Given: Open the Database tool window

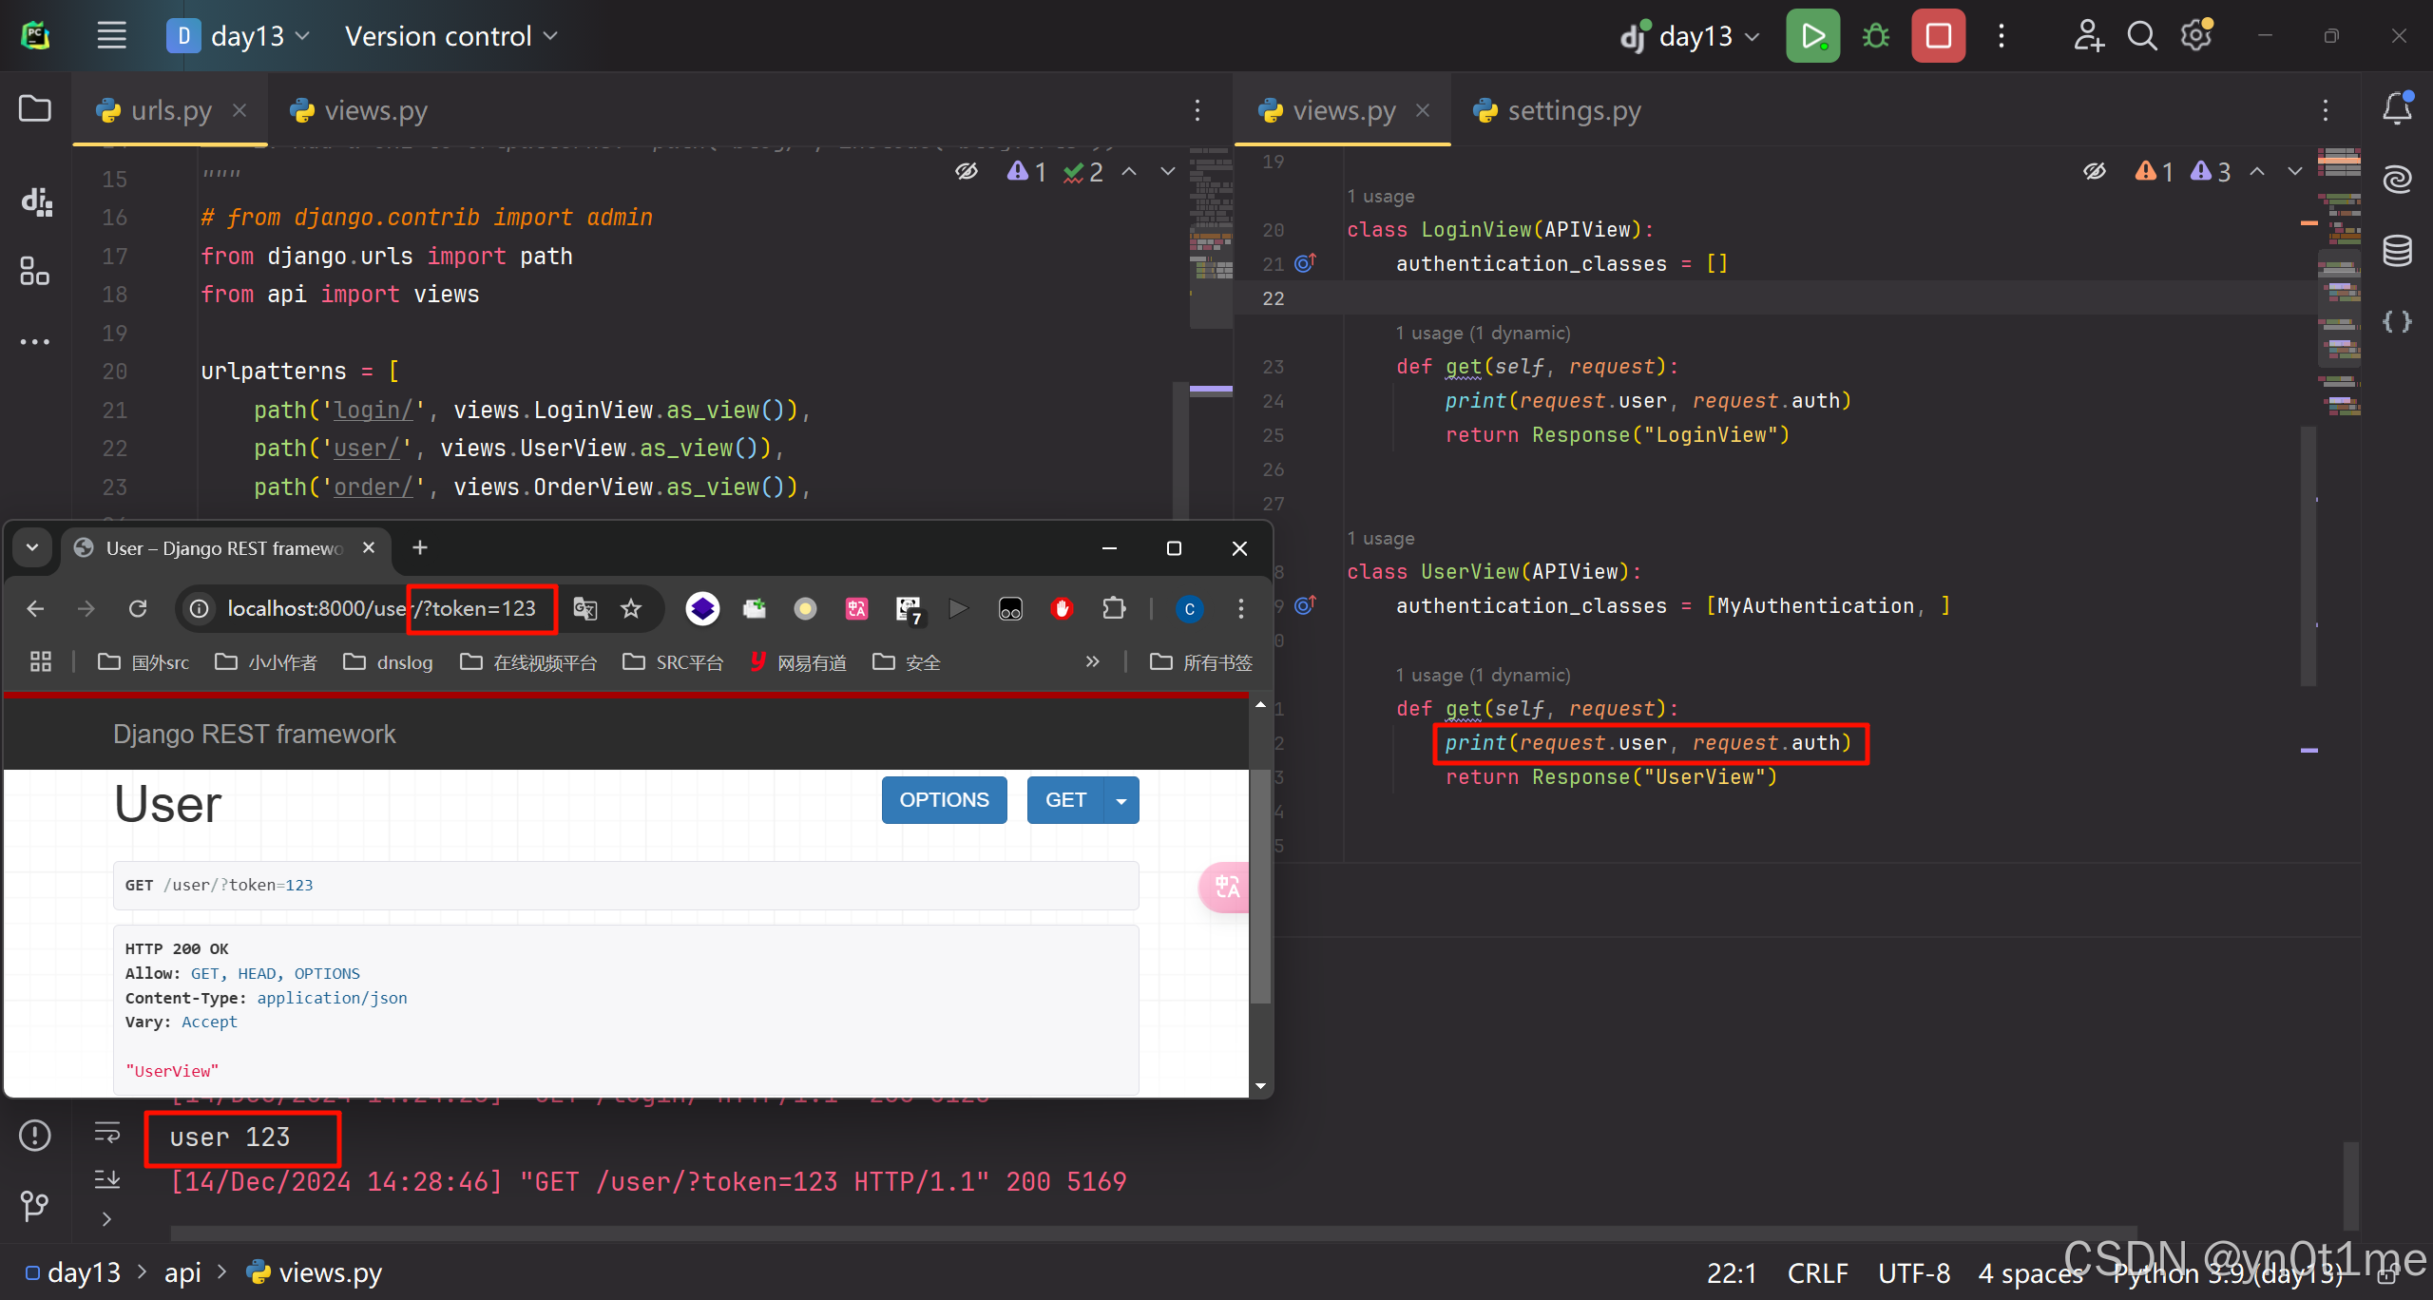Looking at the screenshot, I should [2397, 251].
